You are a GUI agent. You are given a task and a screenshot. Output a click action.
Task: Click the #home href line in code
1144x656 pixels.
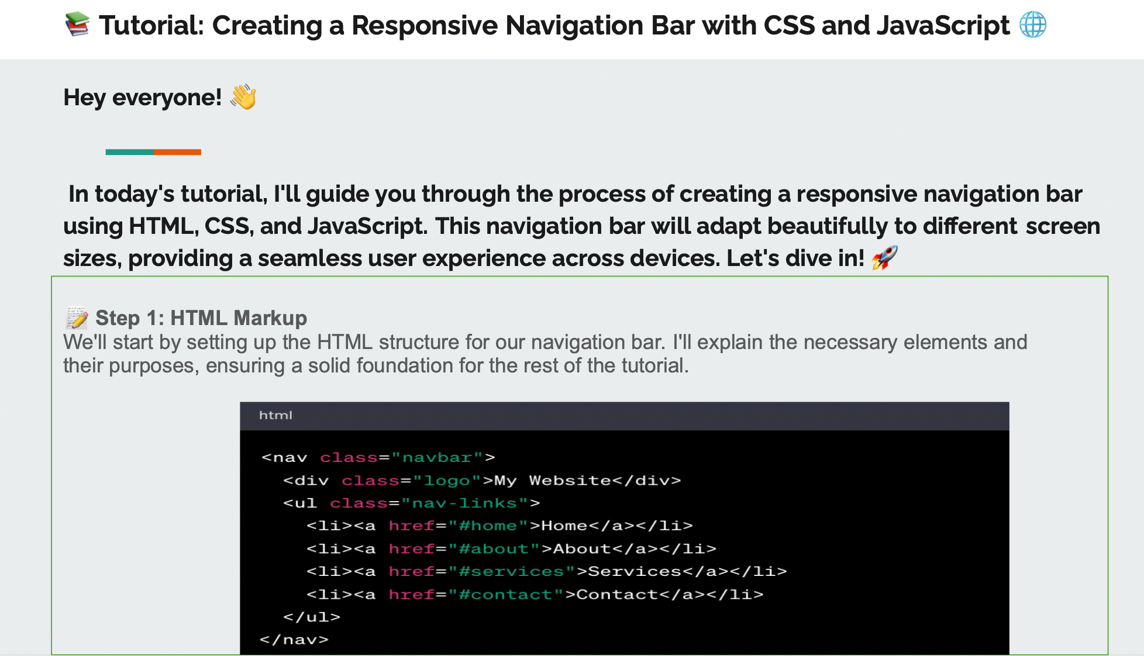tap(499, 526)
